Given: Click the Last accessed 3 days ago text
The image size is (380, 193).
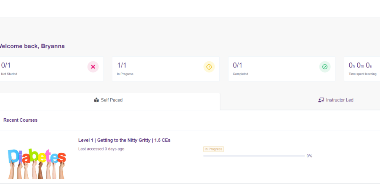Looking at the screenshot, I should pyautogui.click(x=101, y=149).
